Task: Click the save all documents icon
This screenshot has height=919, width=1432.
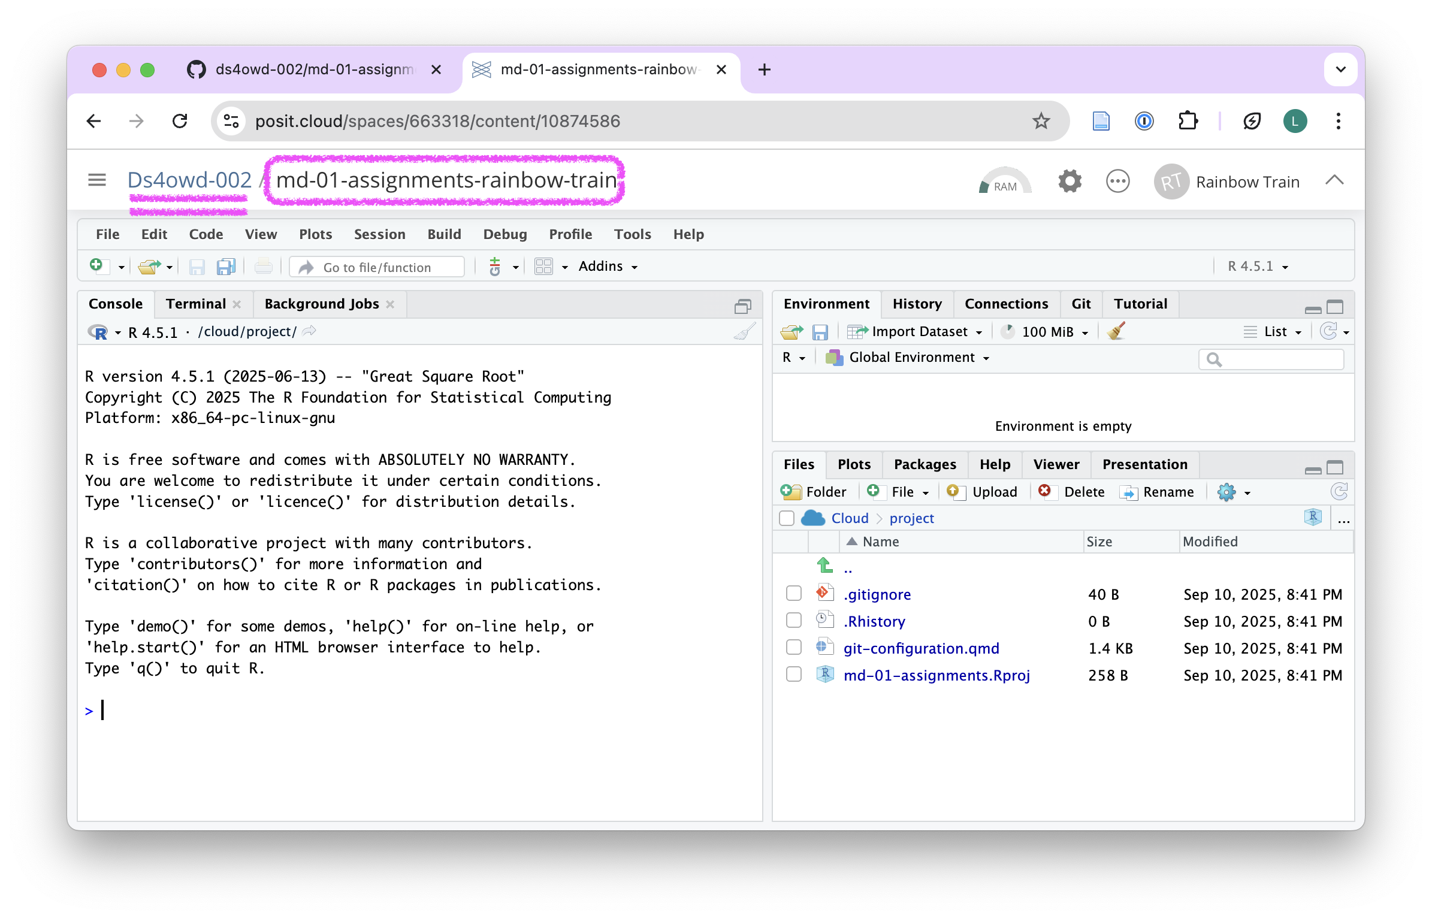Action: [x=226, y=267]
